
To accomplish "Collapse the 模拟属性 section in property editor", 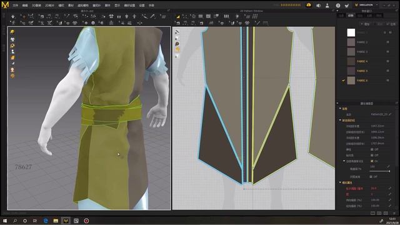I will 340,182.
